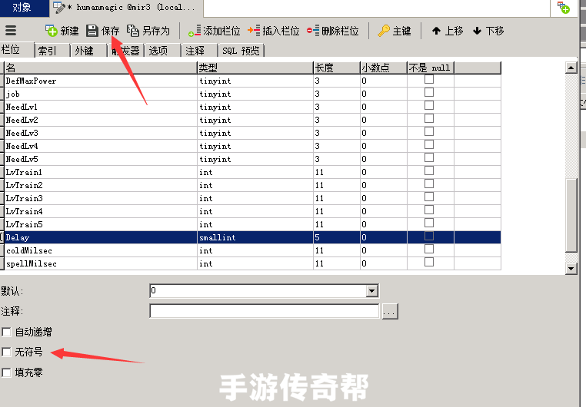
Task: Toggle not-null checkbox for LvTrain1
Action: click(429, 170)
